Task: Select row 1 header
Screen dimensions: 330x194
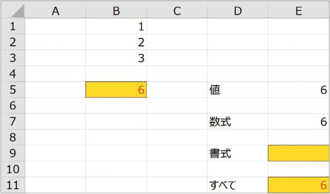Action: click(13, 27)
